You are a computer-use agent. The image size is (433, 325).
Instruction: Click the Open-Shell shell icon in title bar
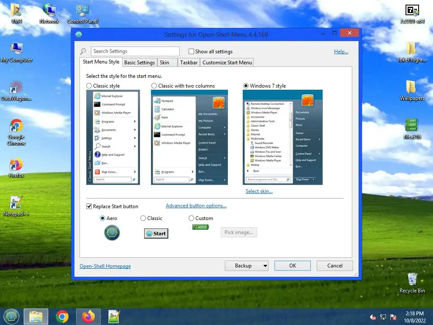tap(79, 34)
